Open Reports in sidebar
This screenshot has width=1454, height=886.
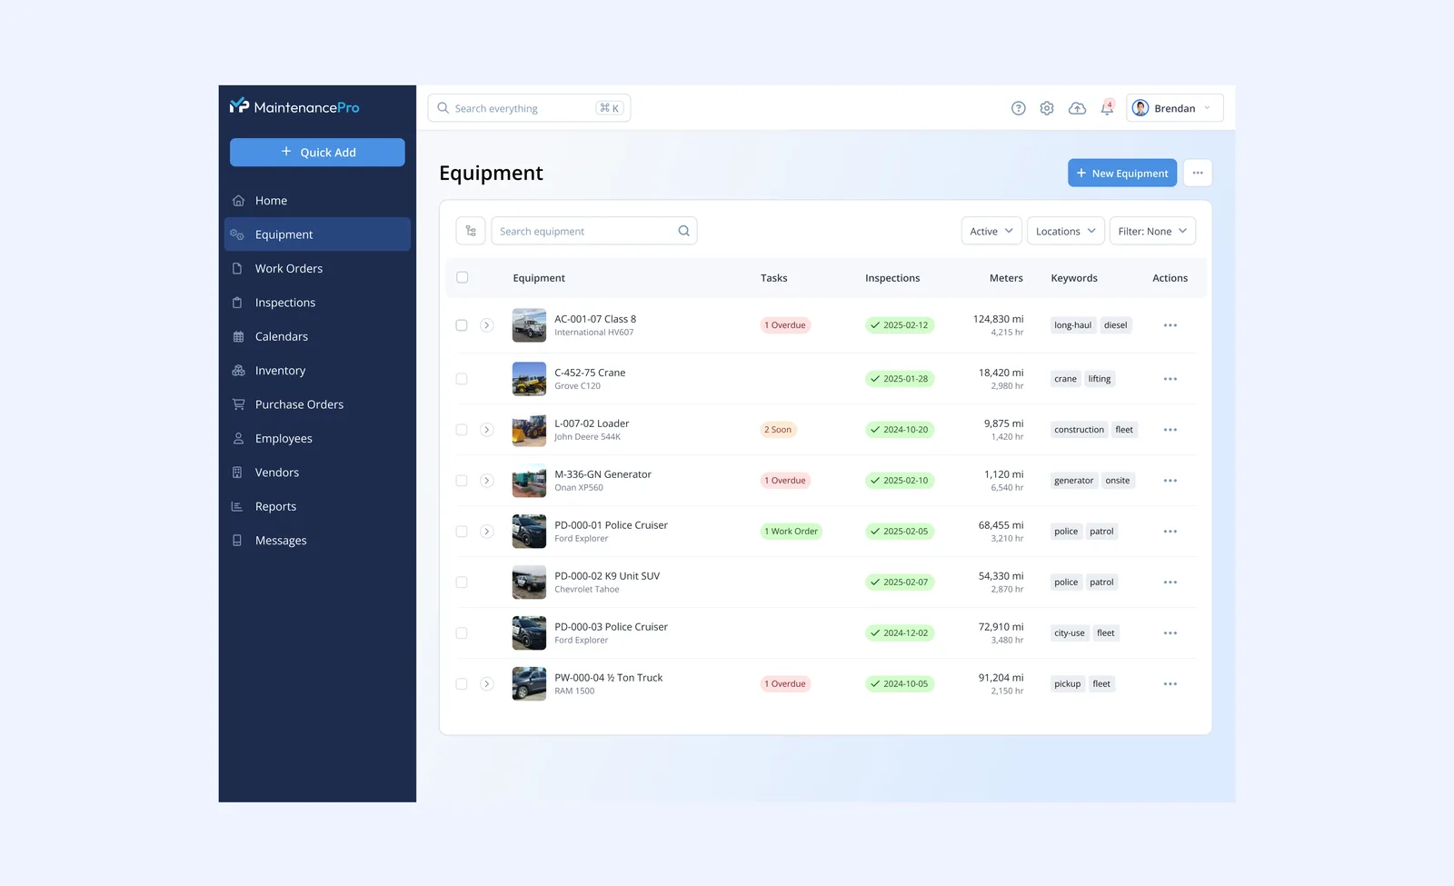(x=317, y=506)
